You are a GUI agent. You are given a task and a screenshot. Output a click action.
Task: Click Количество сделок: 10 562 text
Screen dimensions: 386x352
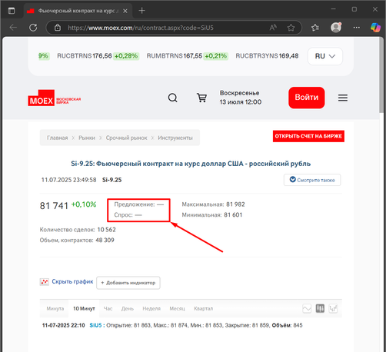click(x=78, y=230)
